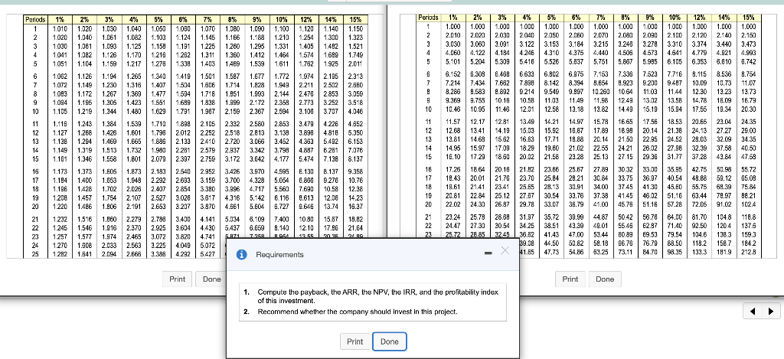Select value 1.010 in left table row 1
The width and height of the screenshot is (784, 359).
tap(60, 29)
